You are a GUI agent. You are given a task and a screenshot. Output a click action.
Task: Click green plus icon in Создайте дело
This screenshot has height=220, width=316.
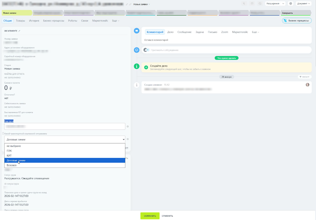tap(146, 67)
